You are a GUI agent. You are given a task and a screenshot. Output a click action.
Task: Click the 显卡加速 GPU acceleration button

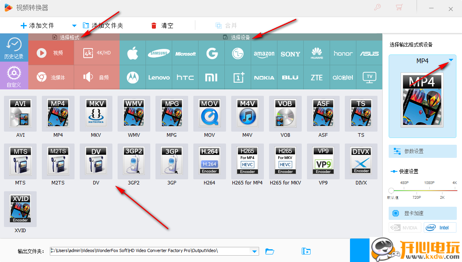[423, 213]
